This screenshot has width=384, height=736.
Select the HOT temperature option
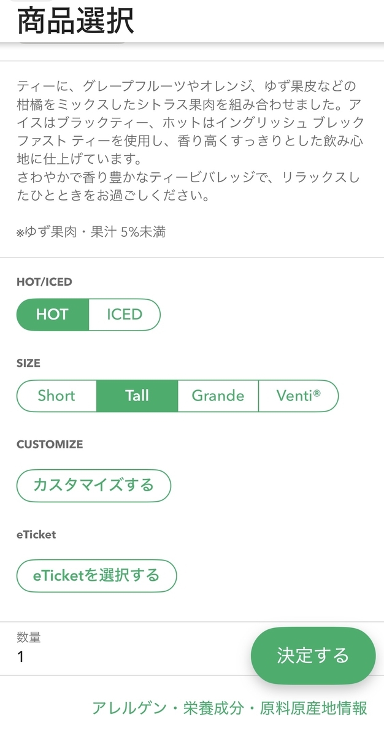coord(53,315)
